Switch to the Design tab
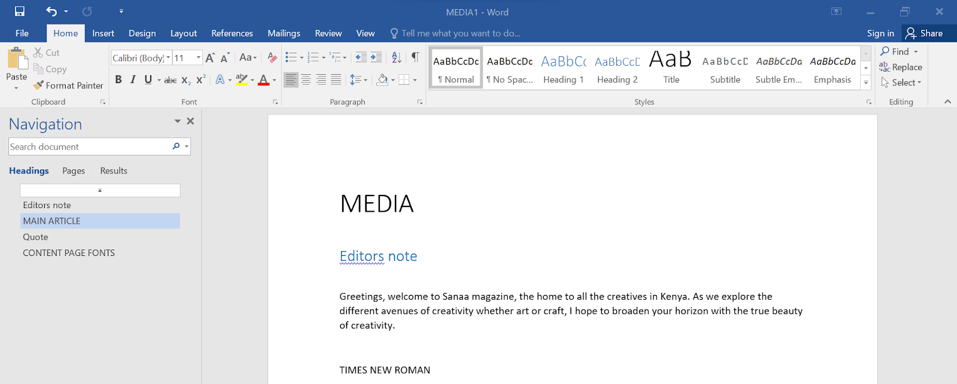The height and width of the screenshot is (384, 957). coord(142,33)
